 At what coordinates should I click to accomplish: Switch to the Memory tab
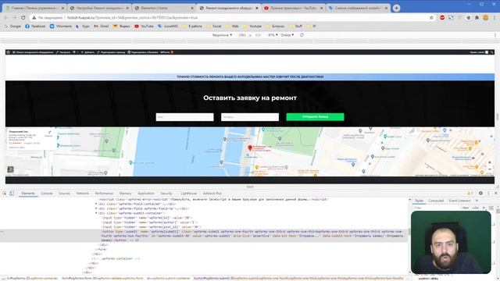(x=125, y=194)
